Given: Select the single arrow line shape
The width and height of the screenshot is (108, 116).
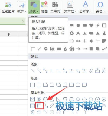Looking at the screenshot, I should click(x=39, y=71).
